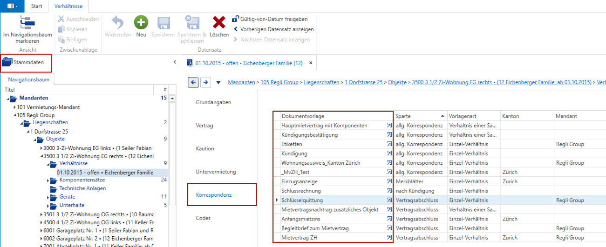The height and width of the screenshot is (247, 606).
Task: Click Speichern & schliessen icon
Action: pos(192,23)
